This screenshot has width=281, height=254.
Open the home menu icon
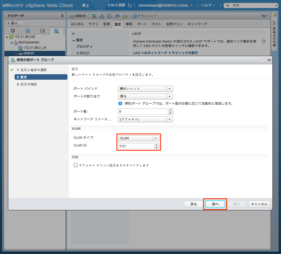[x=85, y=5]
